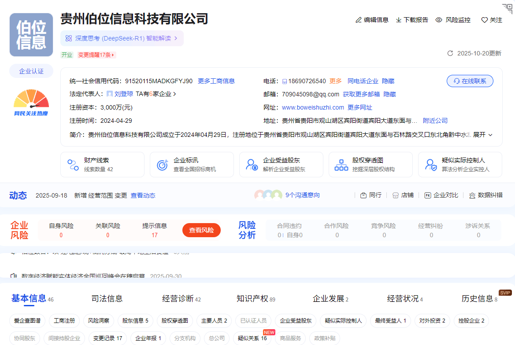Click the 查看风险 button
Screen dimensions: 515x345
[x=201, y=230]
